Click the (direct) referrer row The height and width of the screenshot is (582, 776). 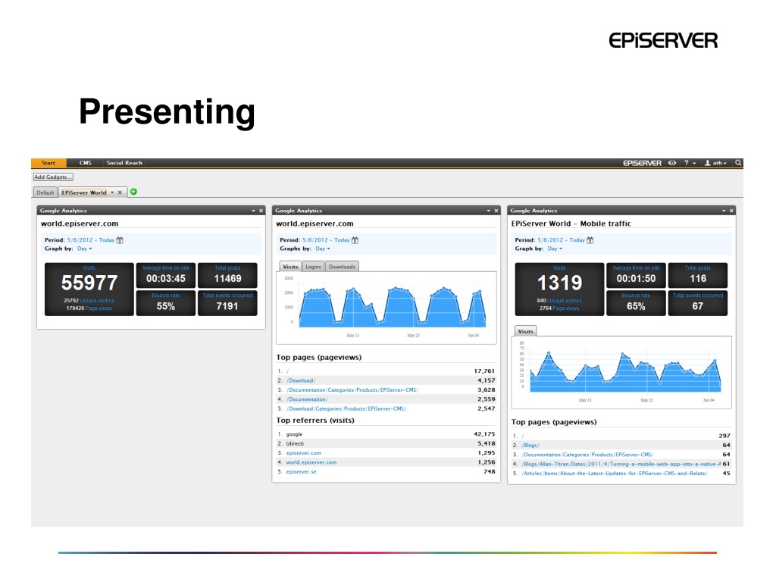(x=386, y=443)
